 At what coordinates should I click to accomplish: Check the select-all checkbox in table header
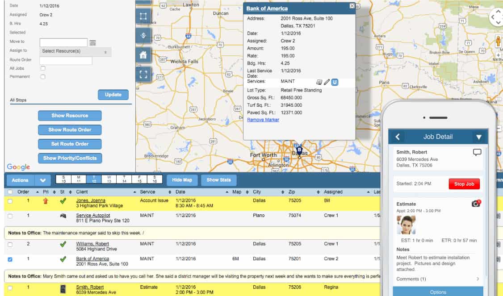click(x=10, y=192)
